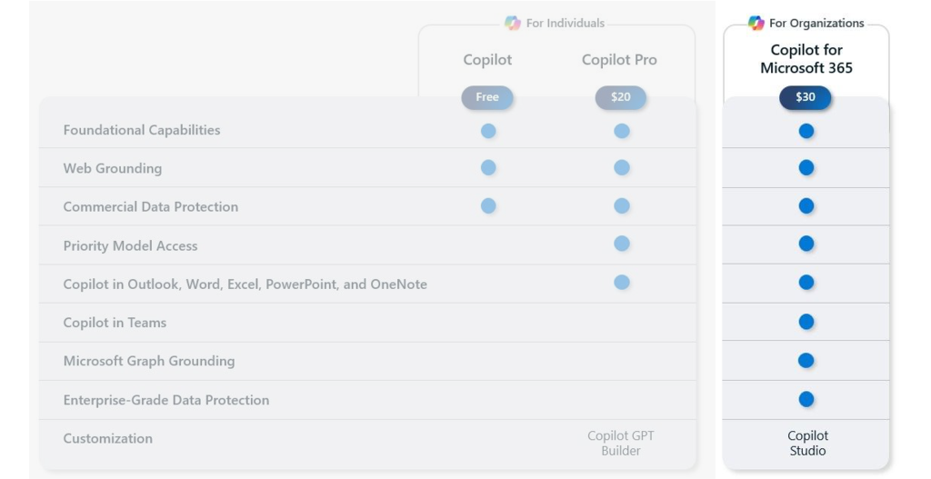Image resolution: width=931 pixels, height=479 pixels.
Task: Click Microsoft Graph Grounding dot for Microsoft 365
Action: point(806,360)
